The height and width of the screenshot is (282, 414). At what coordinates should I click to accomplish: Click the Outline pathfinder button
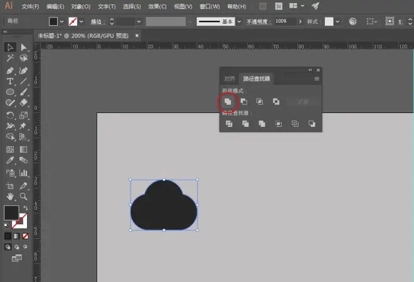click(295, 124)
